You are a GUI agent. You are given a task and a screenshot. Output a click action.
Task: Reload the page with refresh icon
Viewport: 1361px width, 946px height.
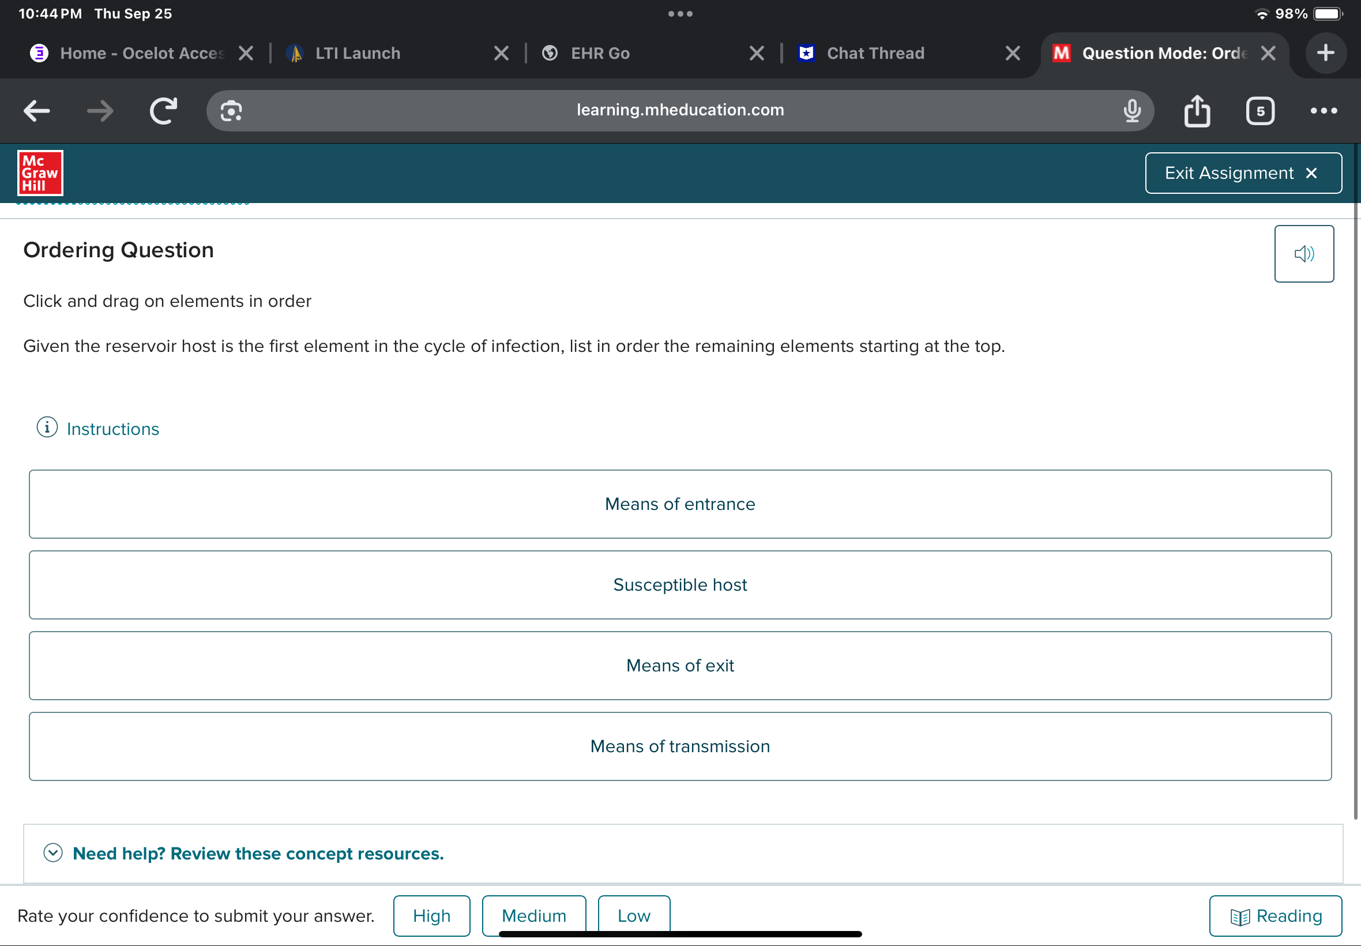coord(164,111)
